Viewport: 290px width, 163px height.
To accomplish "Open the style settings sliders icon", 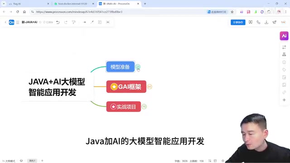I will point(284,47).
